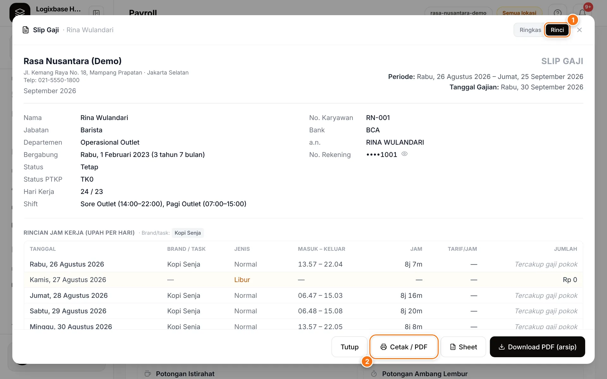The height and width of the screenshot is (379, 607).
Task: Click the Tutup button
Action: 349,347
